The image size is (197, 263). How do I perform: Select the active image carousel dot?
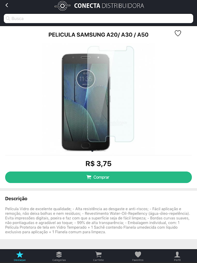tap(92, 151)
